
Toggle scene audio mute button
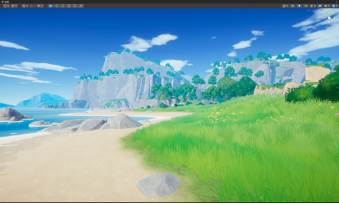[x=306, y=6]
